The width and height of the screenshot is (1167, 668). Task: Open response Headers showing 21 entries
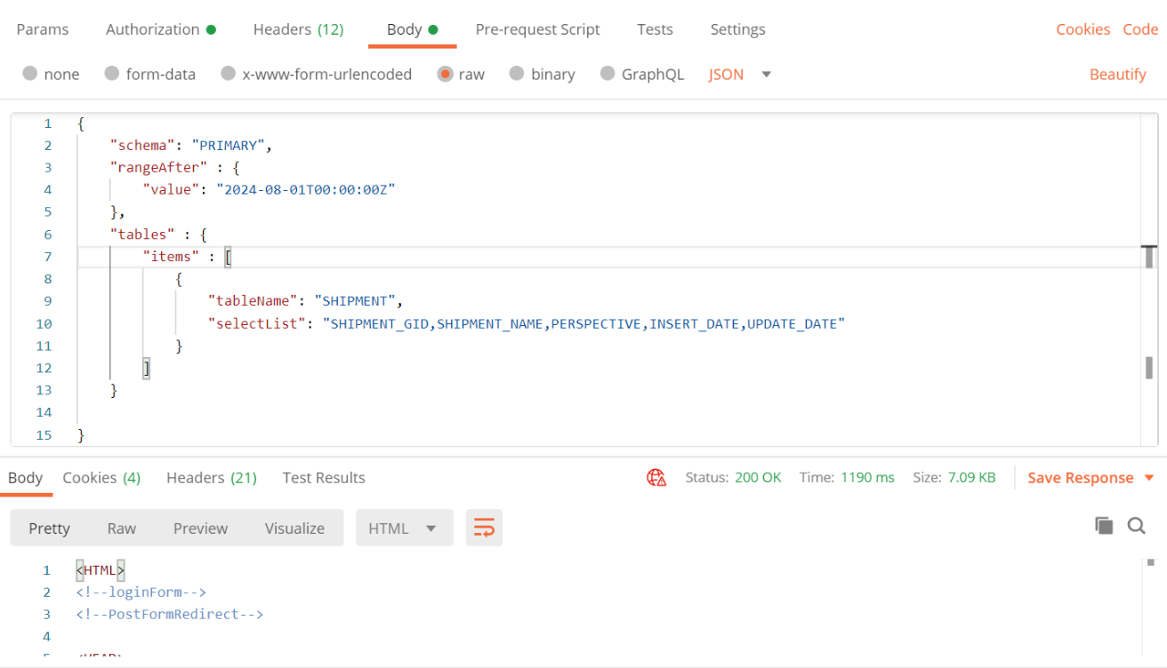(211, 477)
